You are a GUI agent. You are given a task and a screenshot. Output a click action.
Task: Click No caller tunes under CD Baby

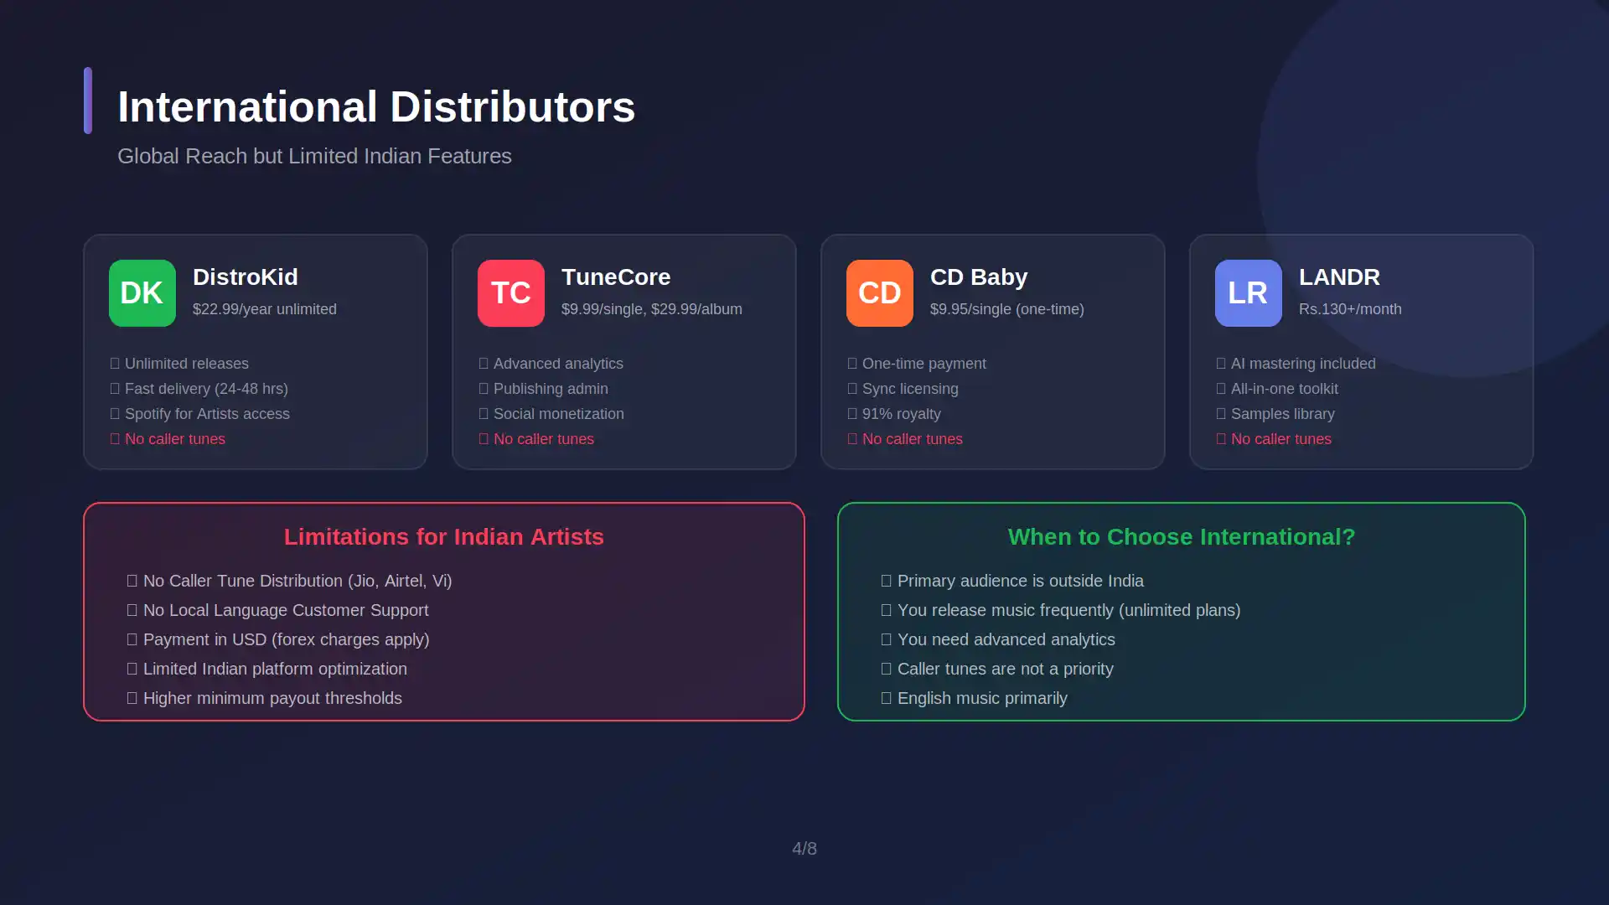(x=905, y=439)
